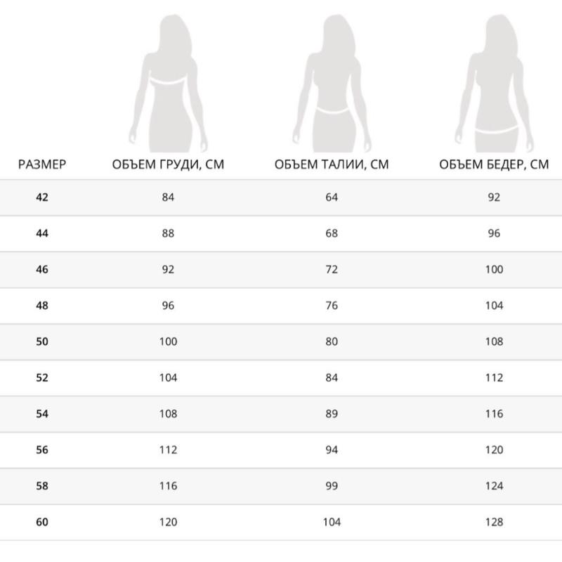Select size 60 row label

click(42, 522)
